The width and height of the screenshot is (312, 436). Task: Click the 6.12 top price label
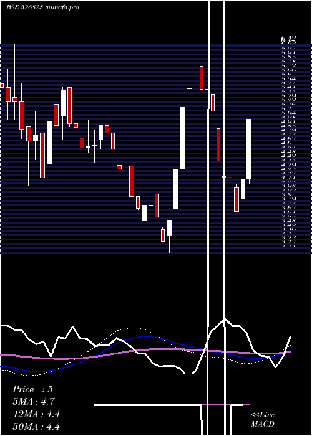click(288, 39)
